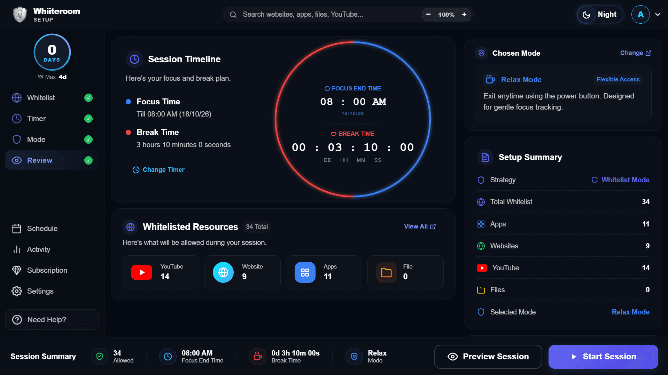Click the 100% zoom level value
The height and width of the screenshot is (375, 668).
pyautogui.click(x=446, y=15)
